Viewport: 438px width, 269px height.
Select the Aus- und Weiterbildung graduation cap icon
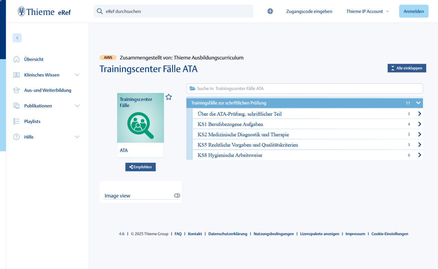click(17, 90)
